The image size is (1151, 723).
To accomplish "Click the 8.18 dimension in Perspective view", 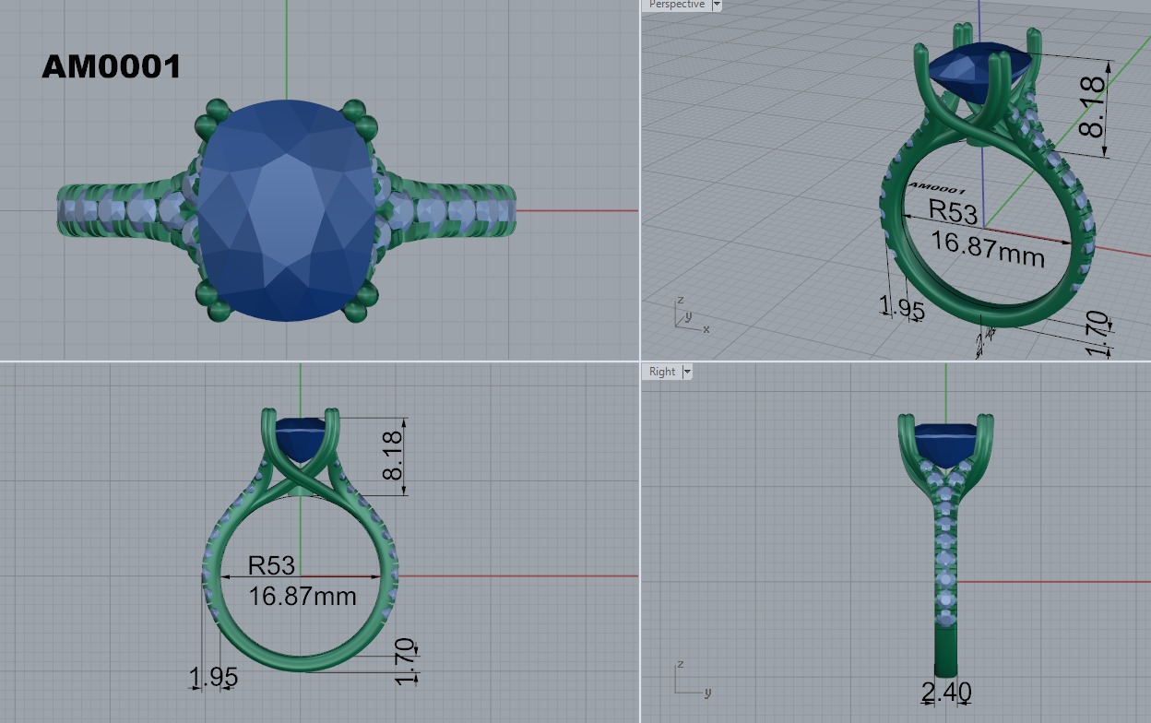I will (1093, 107).
